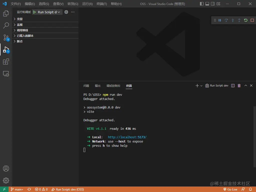Click Step Into in debug toolbar
Image resolution: width=256 pixels, height=192 pixels.
233,20
